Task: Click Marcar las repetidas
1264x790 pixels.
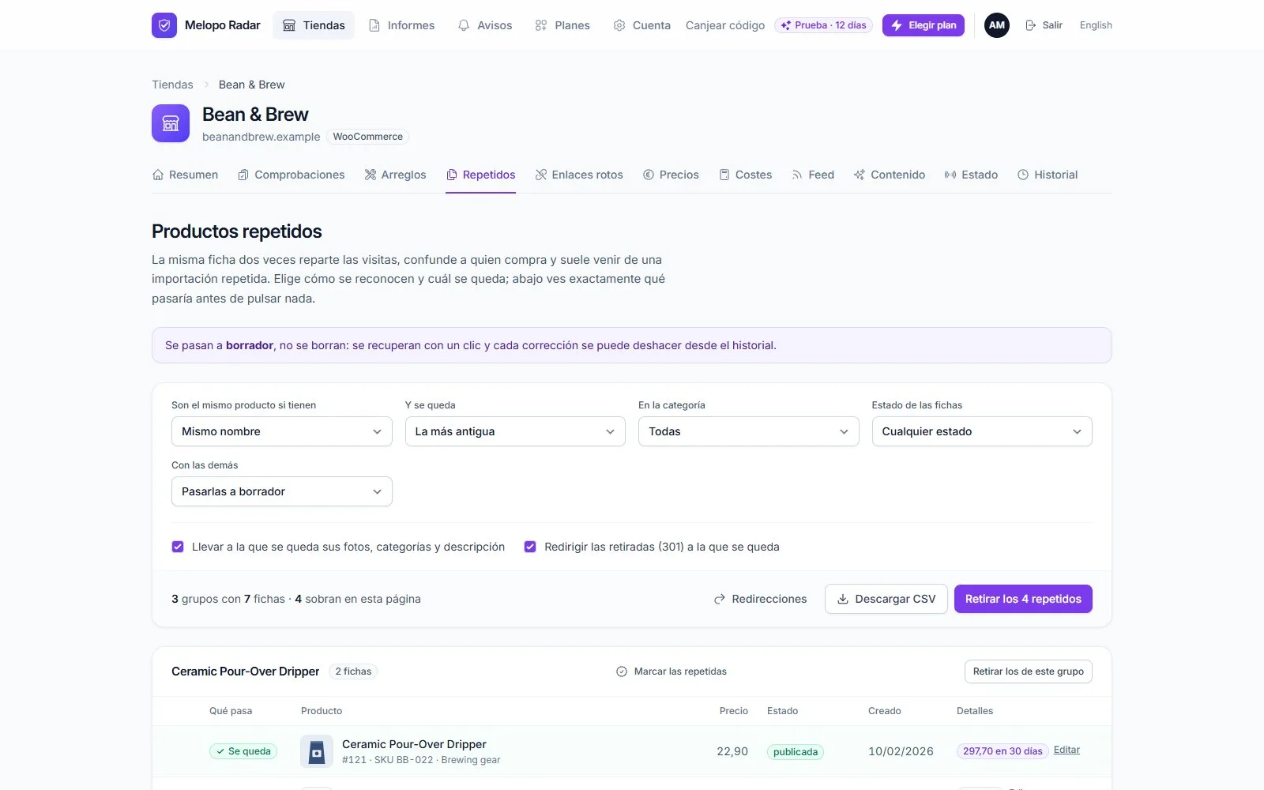Action: coord(671,671)
